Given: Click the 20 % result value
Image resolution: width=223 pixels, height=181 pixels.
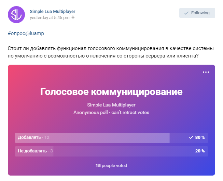Looking at the screenshot, I should (x=200, y=151).
